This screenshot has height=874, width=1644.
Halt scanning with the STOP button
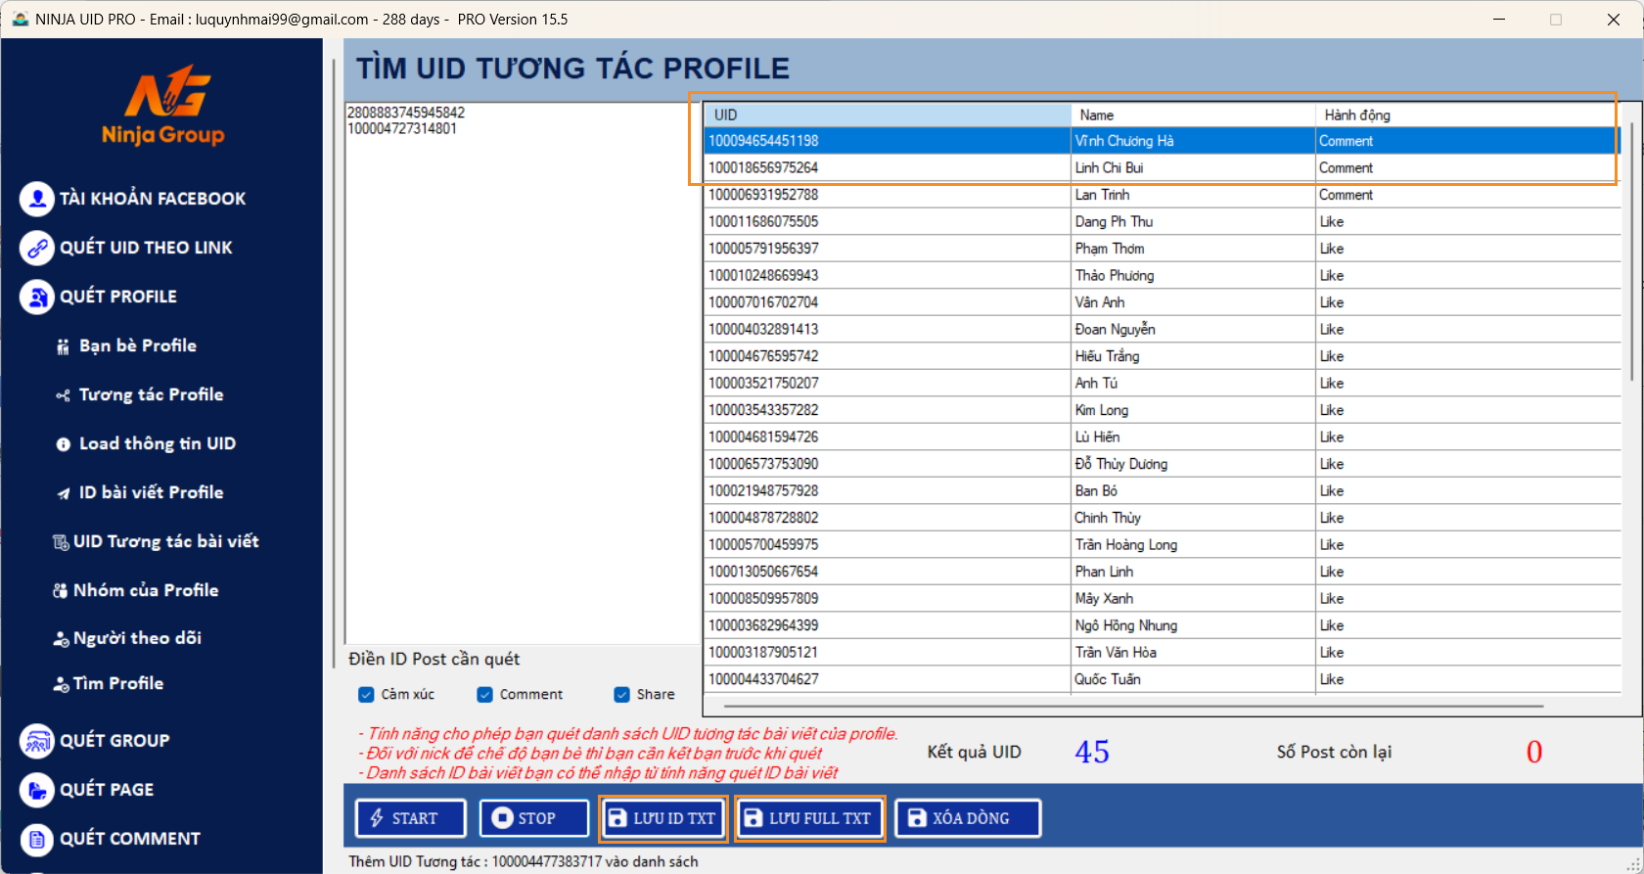(534, 818)
